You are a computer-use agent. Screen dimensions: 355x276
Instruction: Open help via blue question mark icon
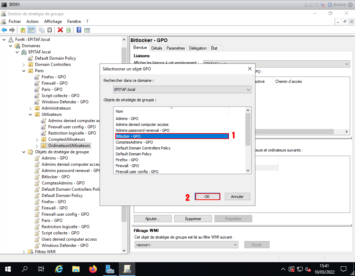click(79, 30)
